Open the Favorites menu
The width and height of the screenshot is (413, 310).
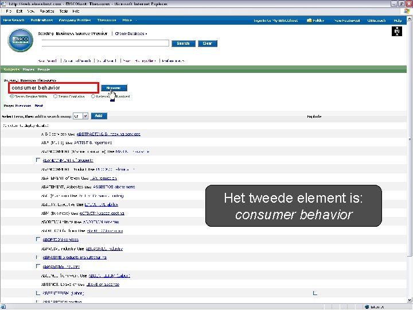(x=47, y=11)
